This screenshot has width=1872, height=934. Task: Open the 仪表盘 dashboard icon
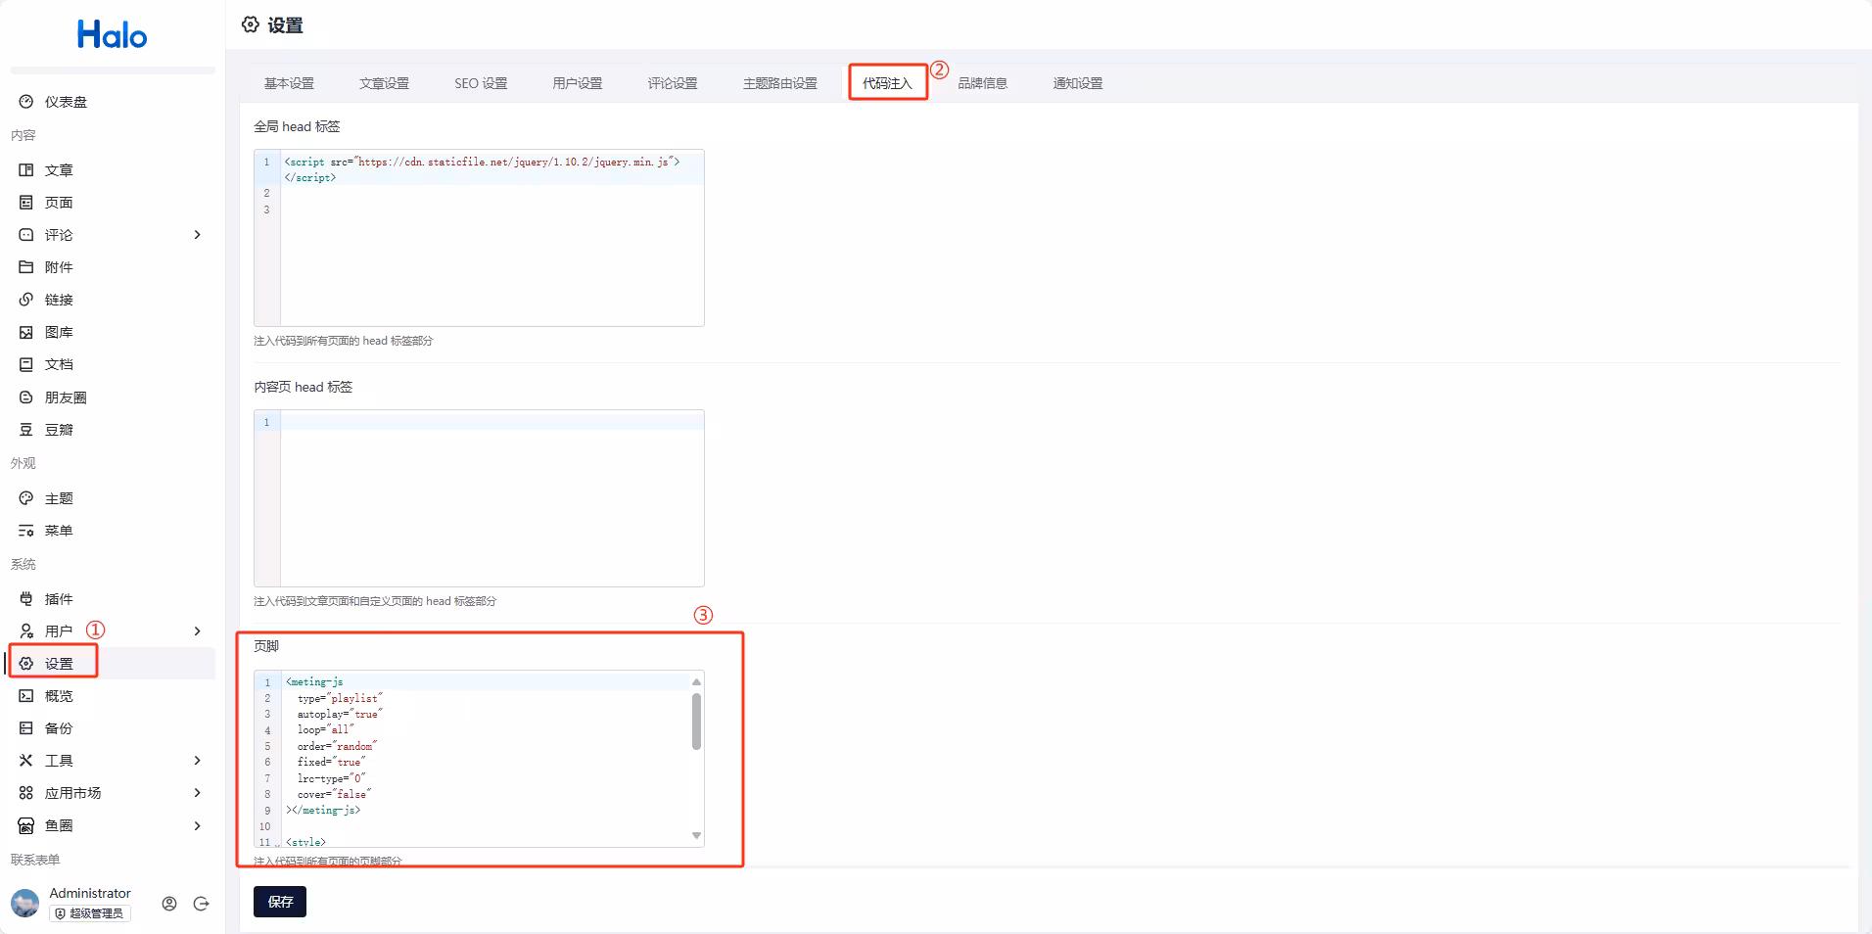click(26, 102)
